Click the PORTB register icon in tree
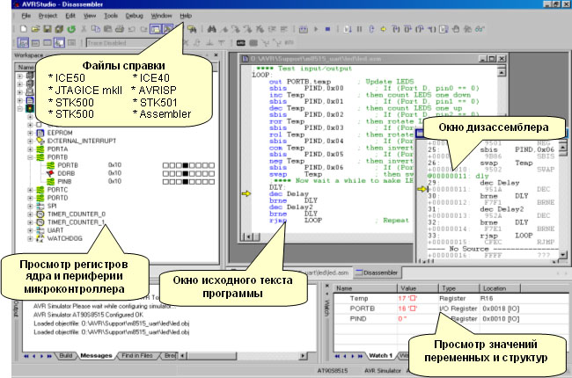572x378 pixels. click(x=51, y=164)
